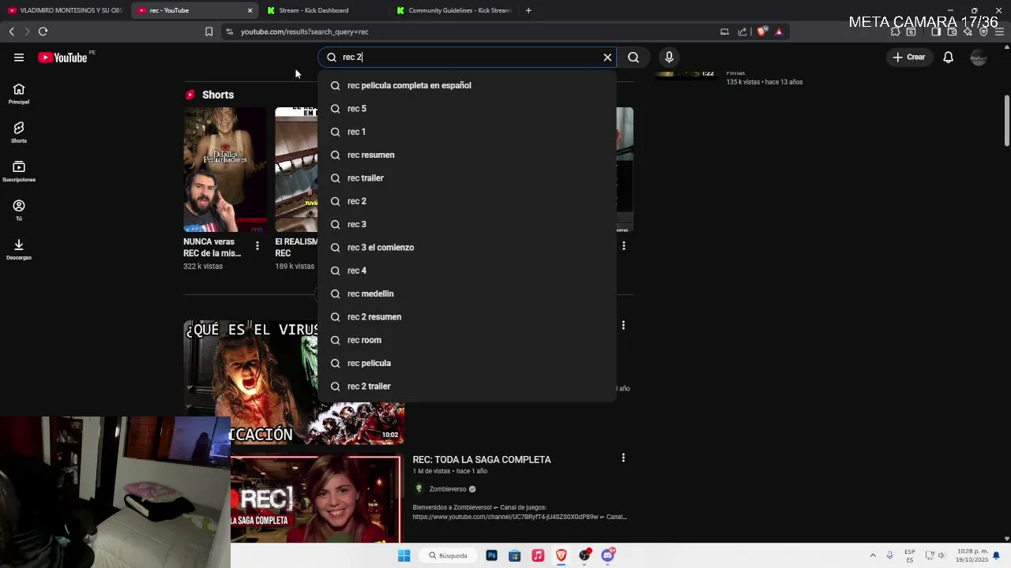Choose suggestion rec trailer
This screenshot has width=1011, height=568.
click(467, 177)
